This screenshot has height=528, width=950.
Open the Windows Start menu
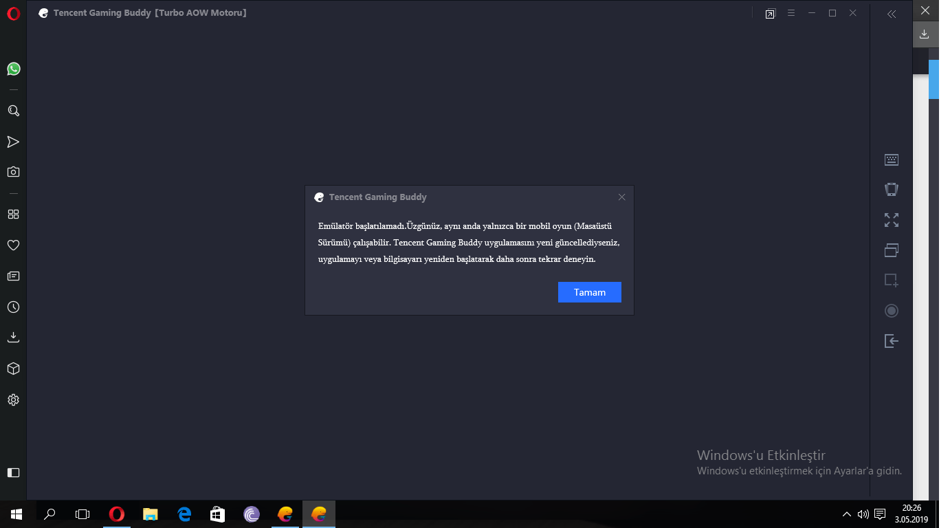(x=16, y=514)
